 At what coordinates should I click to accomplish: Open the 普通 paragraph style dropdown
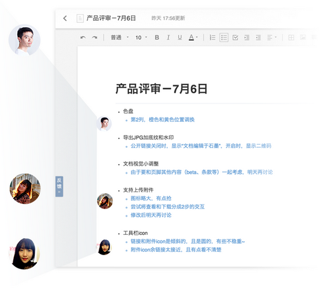coord(120,37)
